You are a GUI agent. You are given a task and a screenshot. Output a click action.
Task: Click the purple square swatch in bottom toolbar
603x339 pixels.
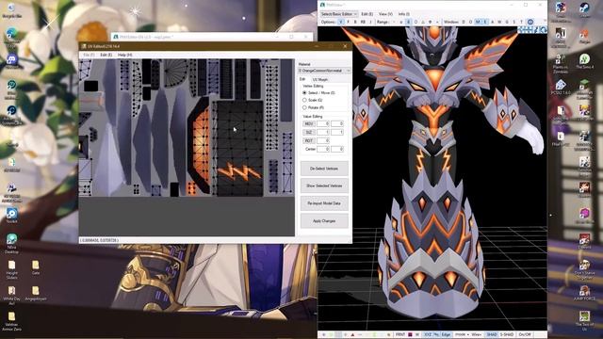(x=410, y=335)
